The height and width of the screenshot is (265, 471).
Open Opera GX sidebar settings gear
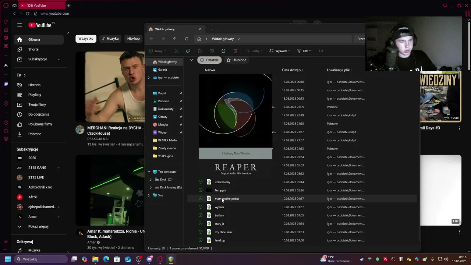pyautogui.click(x=6, y=139)
